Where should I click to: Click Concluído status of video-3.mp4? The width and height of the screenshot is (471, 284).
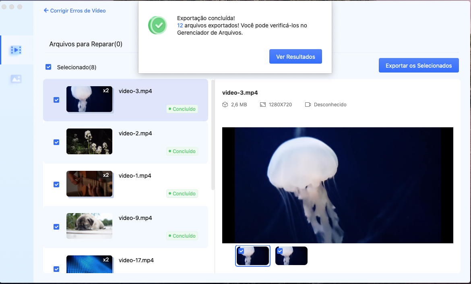(x=182, y=109)
